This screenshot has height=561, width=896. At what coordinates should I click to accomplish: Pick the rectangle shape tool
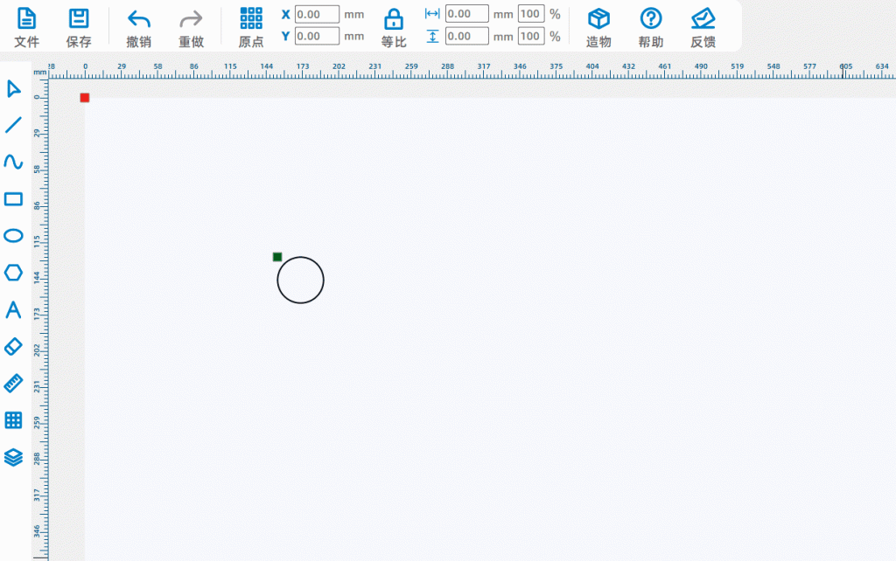pyautogui.click(x=13, y=199)
